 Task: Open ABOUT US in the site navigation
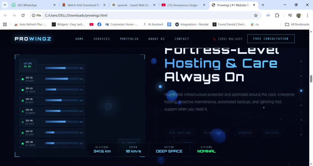[156, 39]
